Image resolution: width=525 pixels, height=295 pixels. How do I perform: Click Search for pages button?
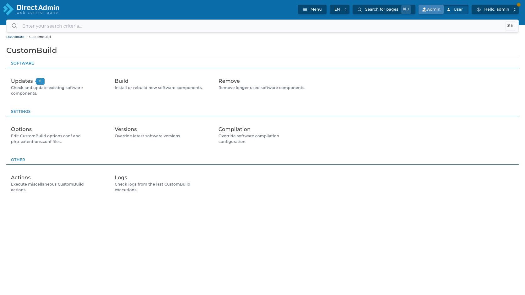[384, 9]
